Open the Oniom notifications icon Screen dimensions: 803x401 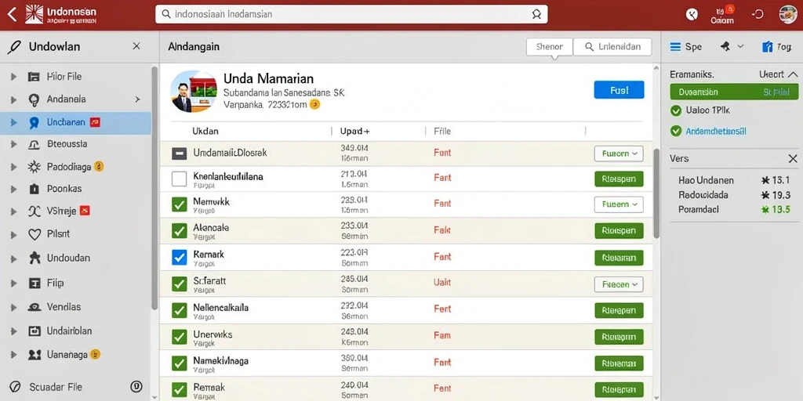click(722, 14)
